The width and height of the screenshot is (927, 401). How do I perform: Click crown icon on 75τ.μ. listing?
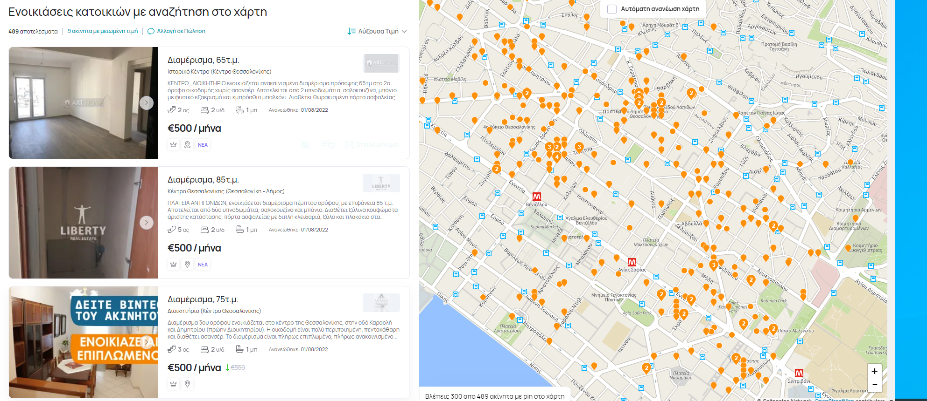174,384
